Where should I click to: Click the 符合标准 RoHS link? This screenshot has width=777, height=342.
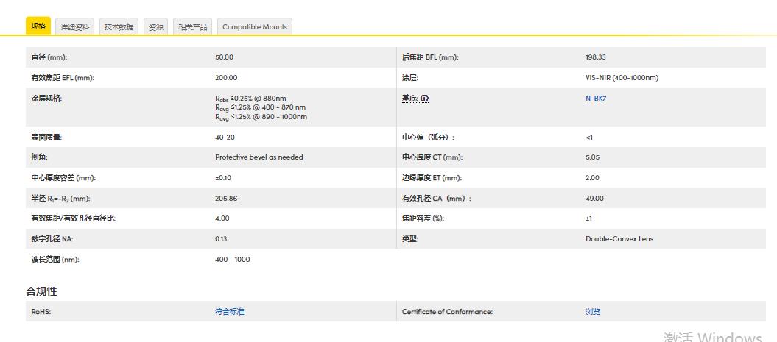coord(230,311)
